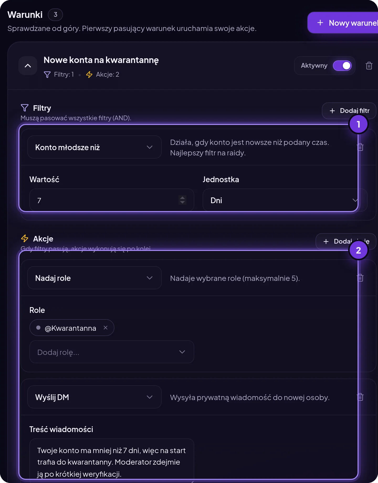Delete the Wyślij DM action
Viewport: 378px width, 483px height.
(360, 397)
